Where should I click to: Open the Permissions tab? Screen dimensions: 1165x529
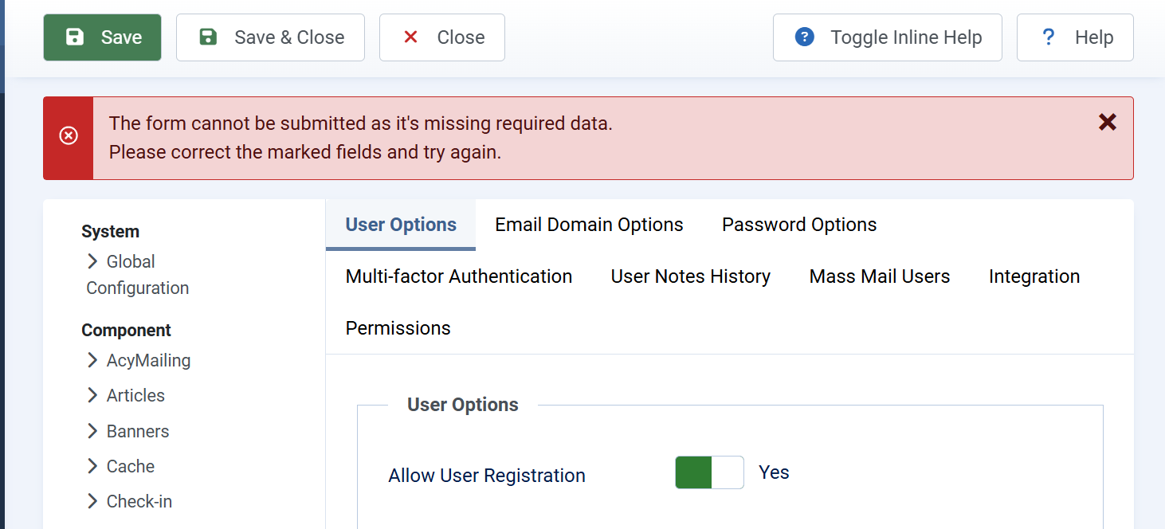(398, 328)
